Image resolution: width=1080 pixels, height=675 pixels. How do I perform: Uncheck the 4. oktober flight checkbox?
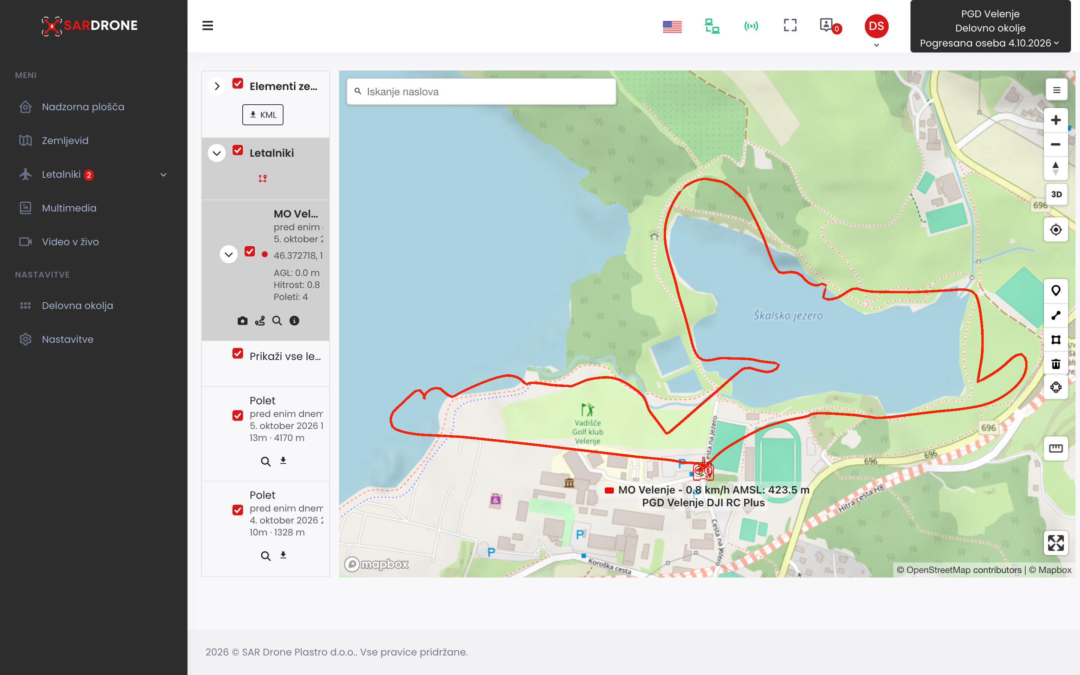[x=238, y=510]
